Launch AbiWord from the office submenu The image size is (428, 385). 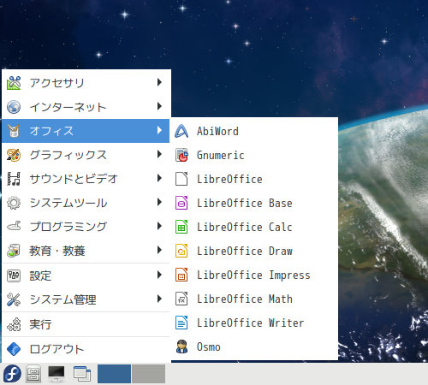coord(254,131)
